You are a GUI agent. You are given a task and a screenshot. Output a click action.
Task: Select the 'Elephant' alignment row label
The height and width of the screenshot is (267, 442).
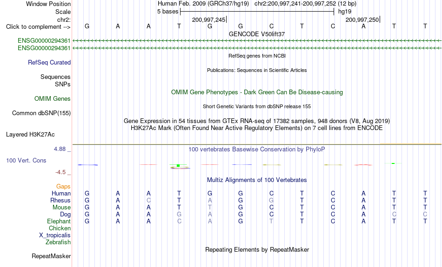point(59,221)
